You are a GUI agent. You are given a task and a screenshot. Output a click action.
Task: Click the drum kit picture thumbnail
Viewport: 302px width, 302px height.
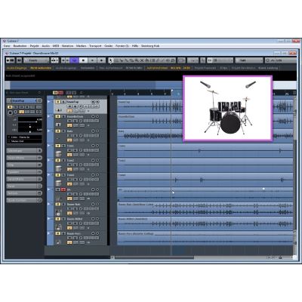coord(228,108)
